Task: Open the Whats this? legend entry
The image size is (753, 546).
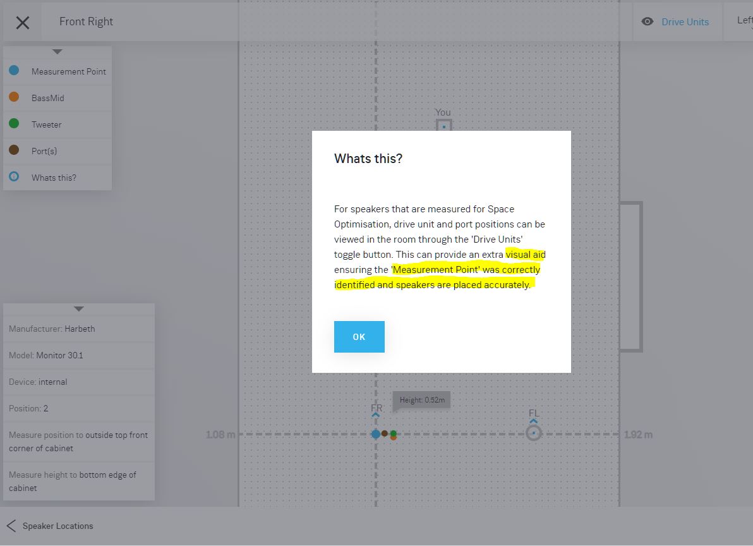Action: point(57,178)
